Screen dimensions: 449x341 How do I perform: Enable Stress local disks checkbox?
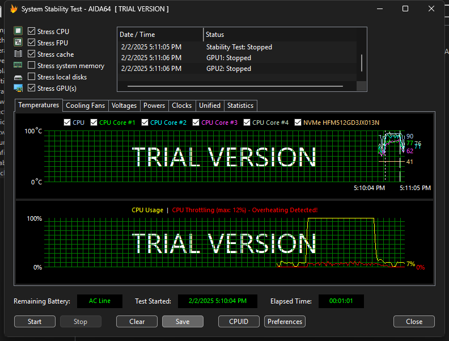pos(32,77)
